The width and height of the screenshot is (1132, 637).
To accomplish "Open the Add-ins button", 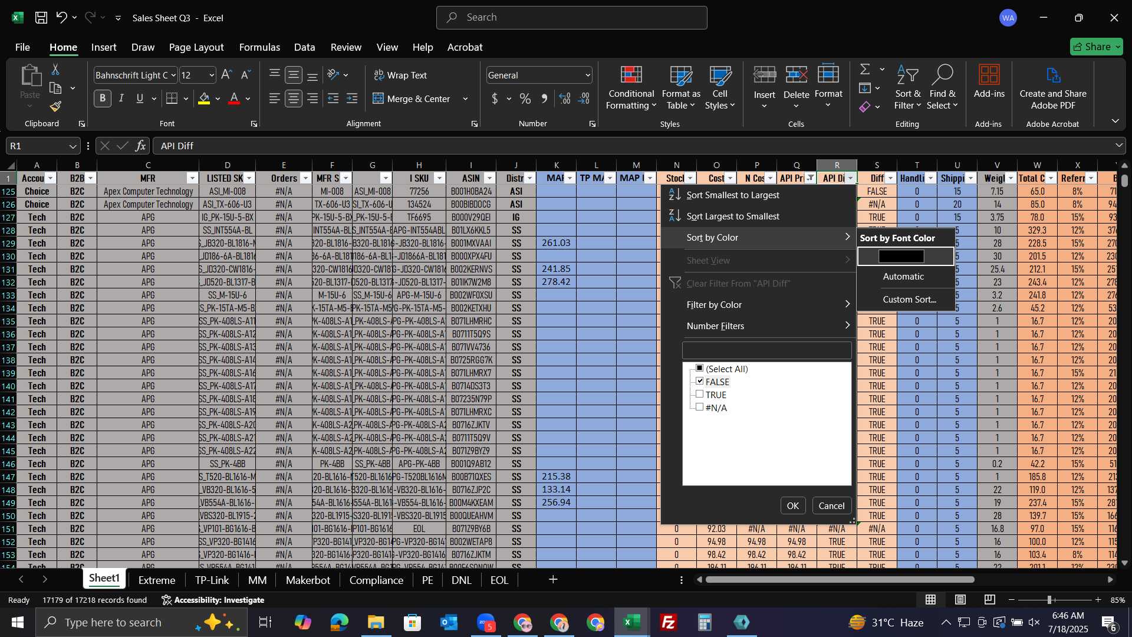I will coord(989,81).
